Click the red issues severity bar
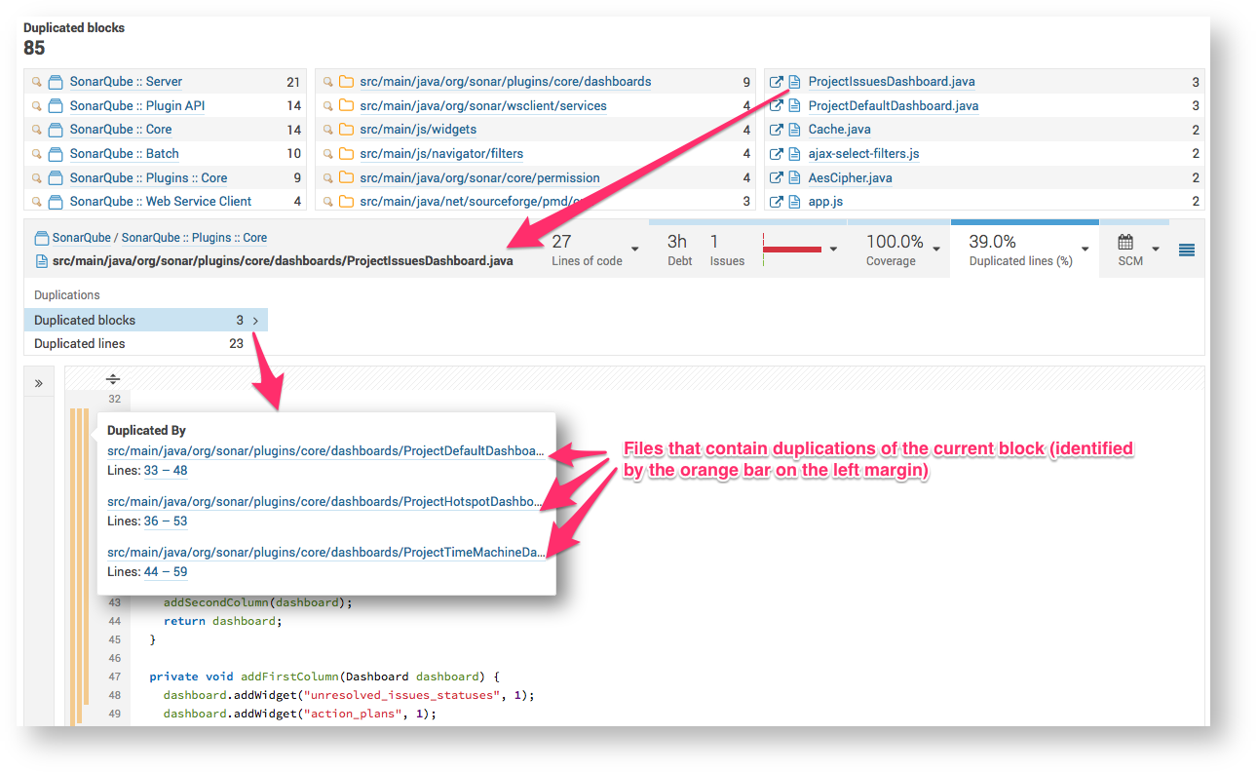The image size is (1257, 773). 792,250
